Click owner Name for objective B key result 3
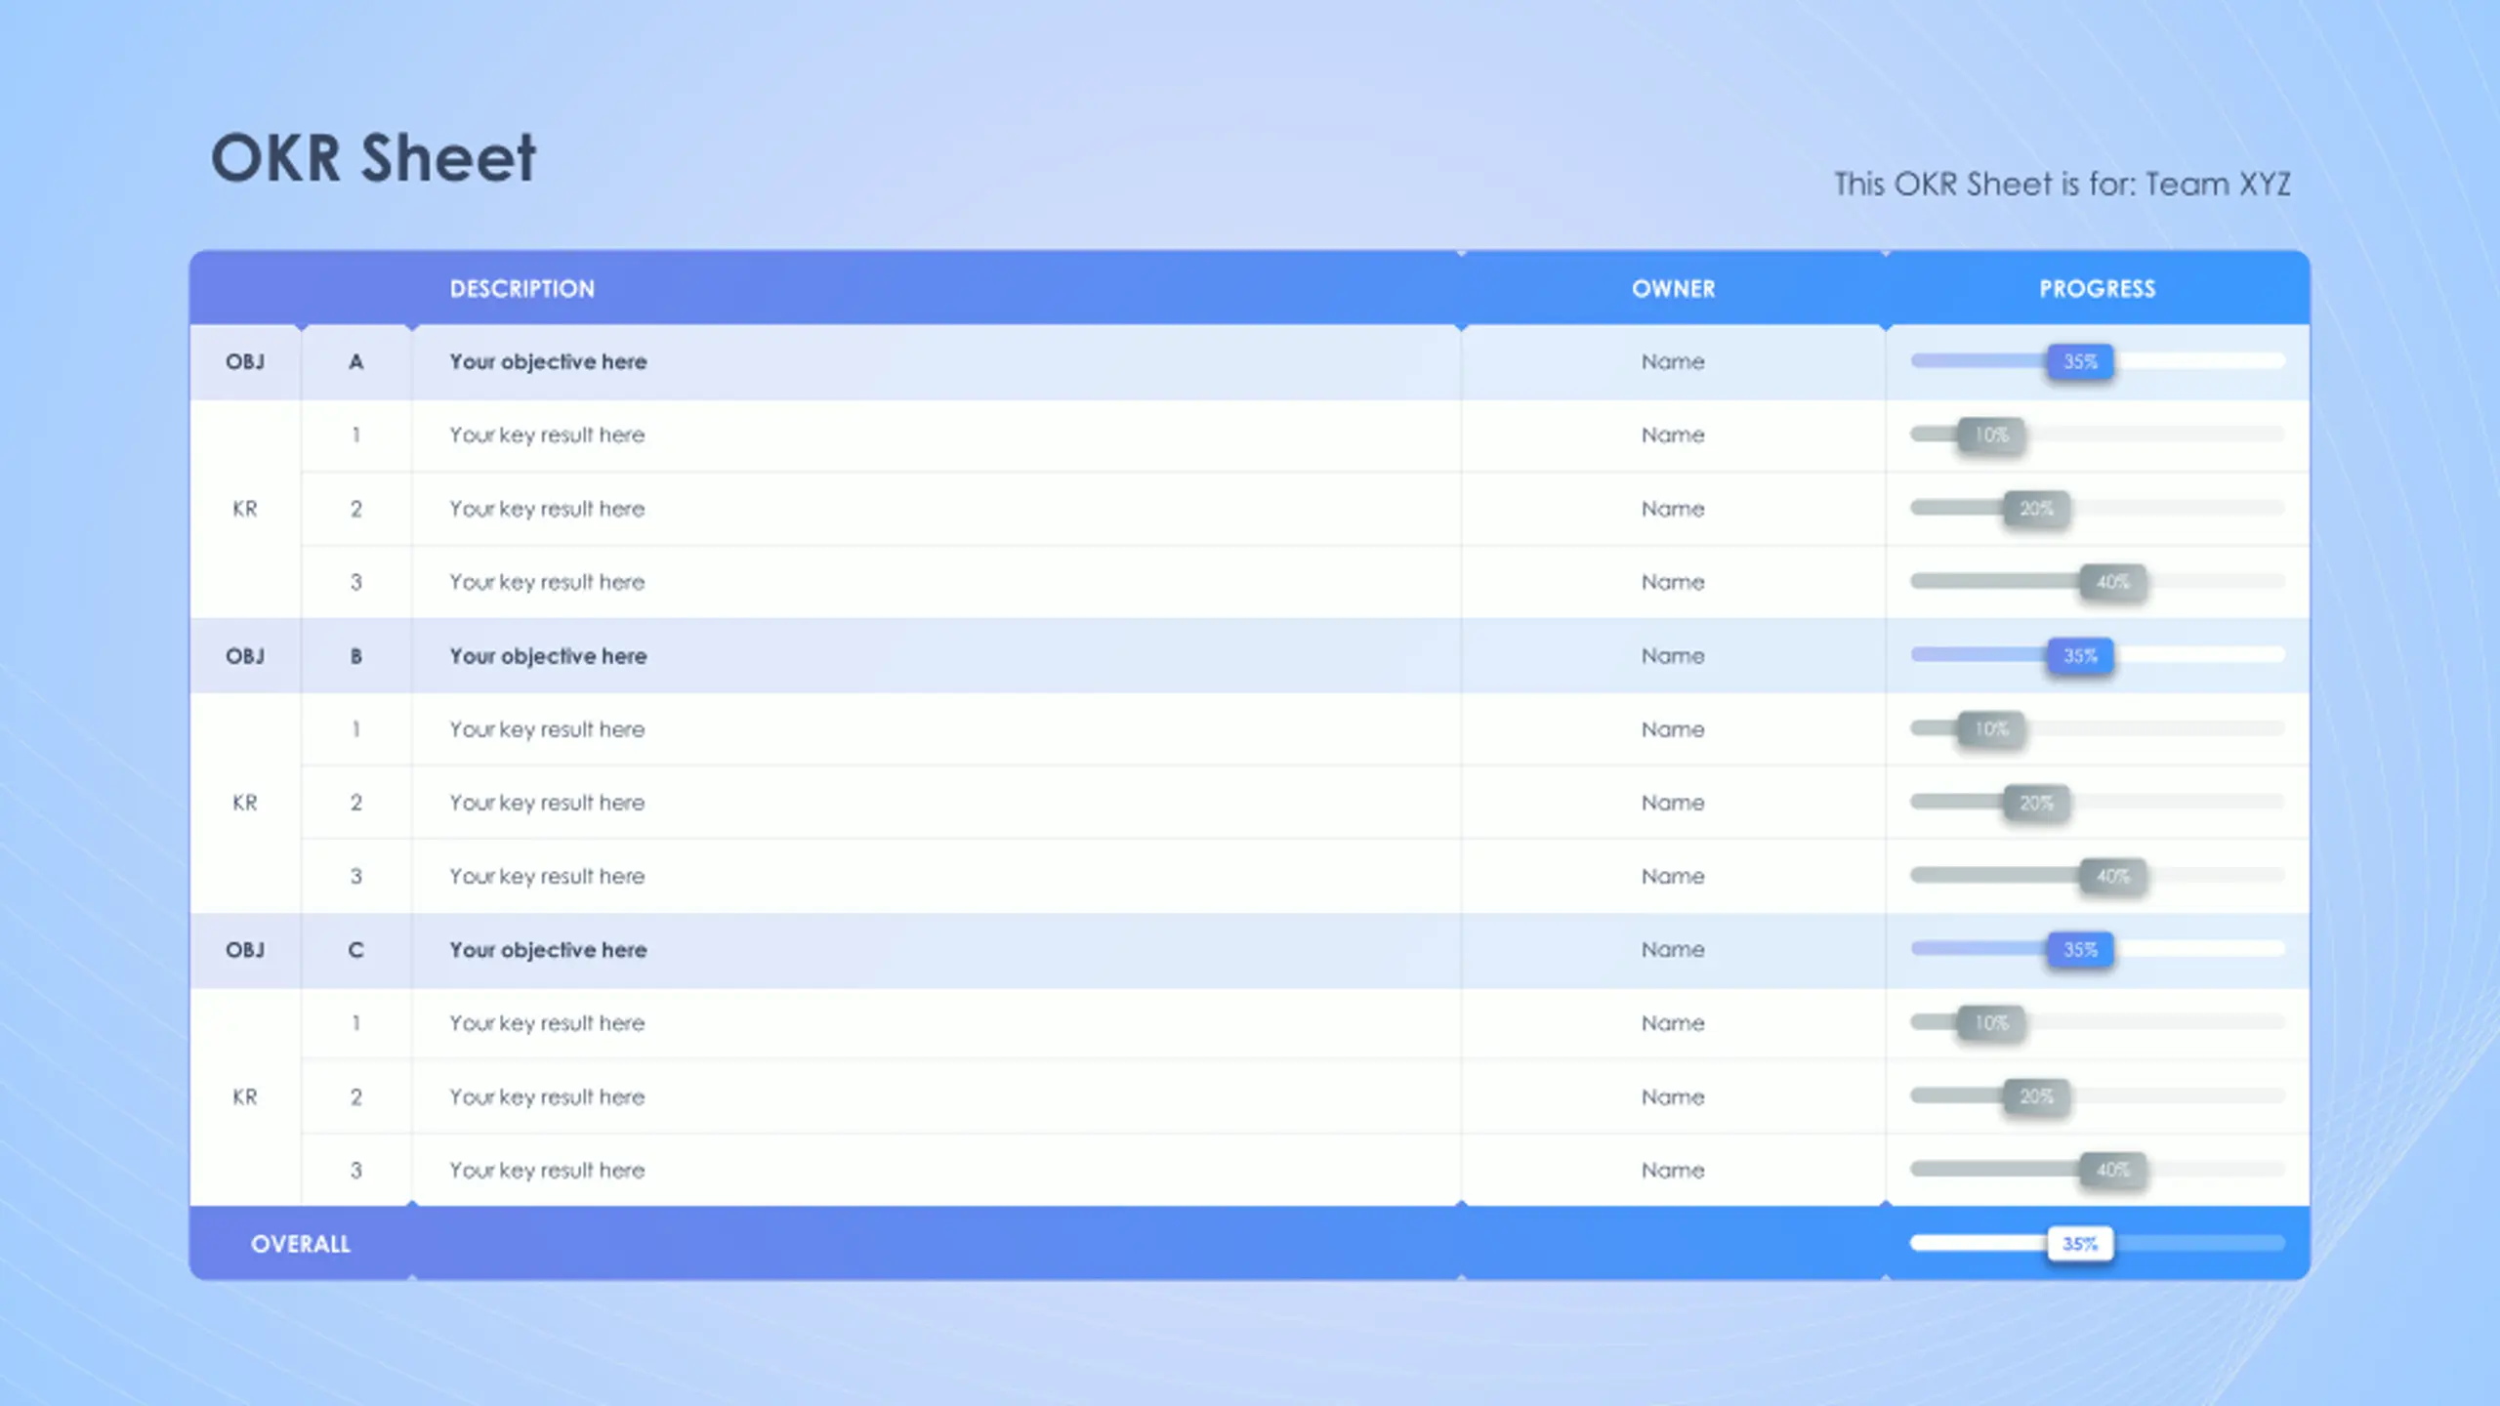Viewport: 2500px width, 1406px height. point(1673,876)
